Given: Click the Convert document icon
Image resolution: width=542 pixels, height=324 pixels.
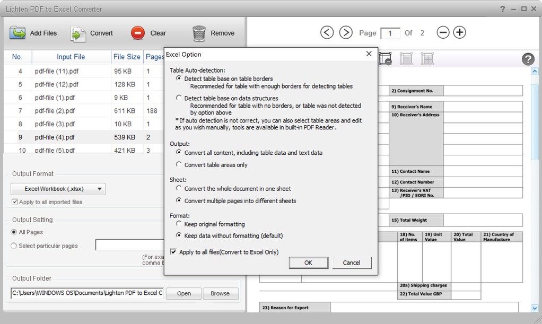Looking at the screenshot, I should pyautogui.click(x=78, y=34).
